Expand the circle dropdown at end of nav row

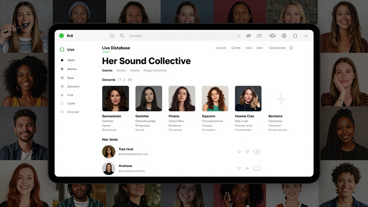click(291, 48)
